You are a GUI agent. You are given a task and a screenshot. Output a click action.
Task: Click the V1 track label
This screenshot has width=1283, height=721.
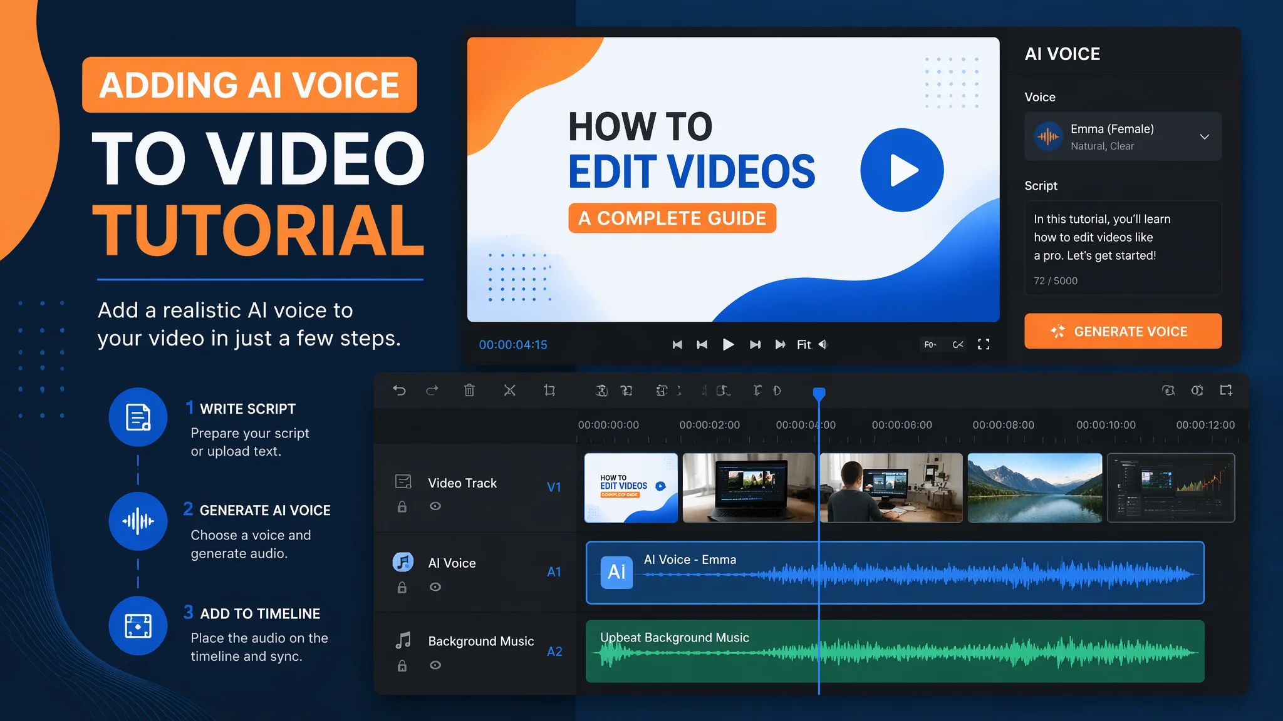click(554, 487)
